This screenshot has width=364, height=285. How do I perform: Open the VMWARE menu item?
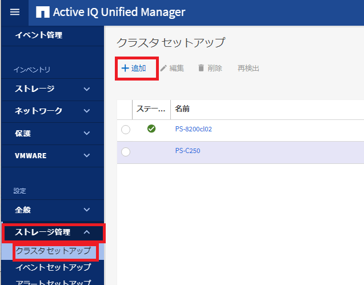pos(53,155)
